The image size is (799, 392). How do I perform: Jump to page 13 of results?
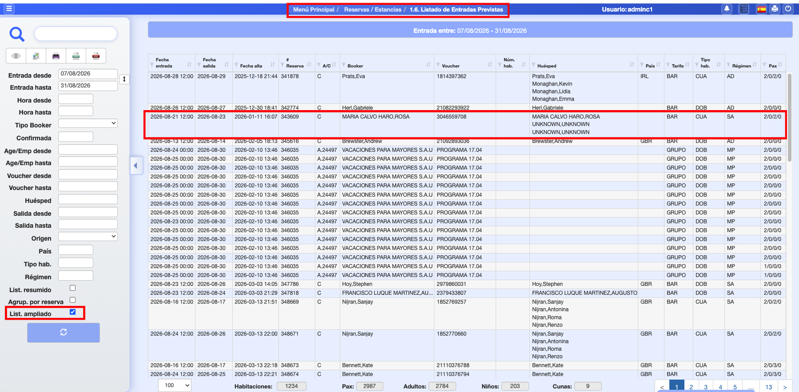[769, 387]
